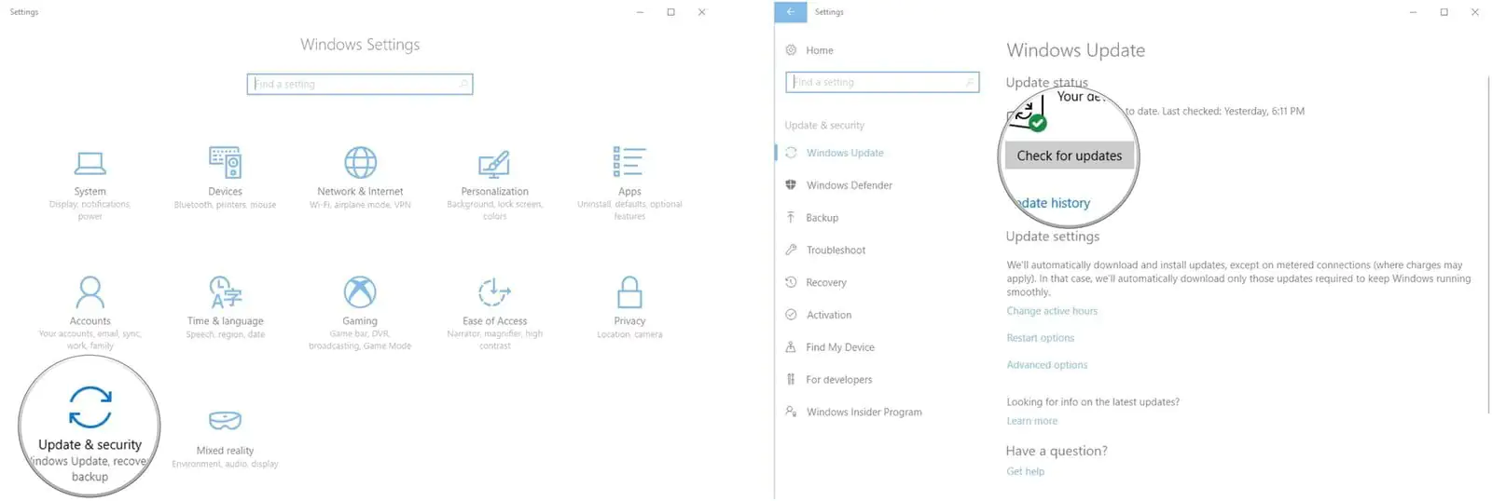Select Backup in the sidebar
The height and width of the screenshot is (501, 1492).
click(822, 218)
